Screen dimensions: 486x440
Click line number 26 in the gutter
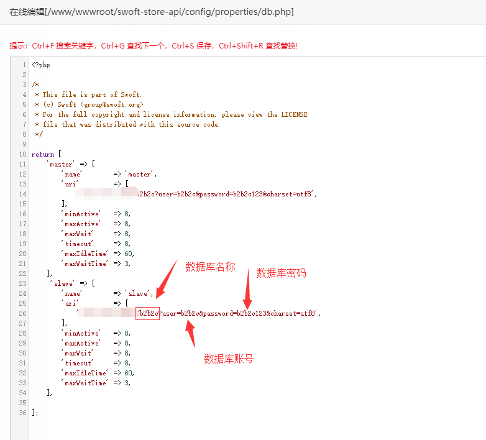tap(22, 313)
